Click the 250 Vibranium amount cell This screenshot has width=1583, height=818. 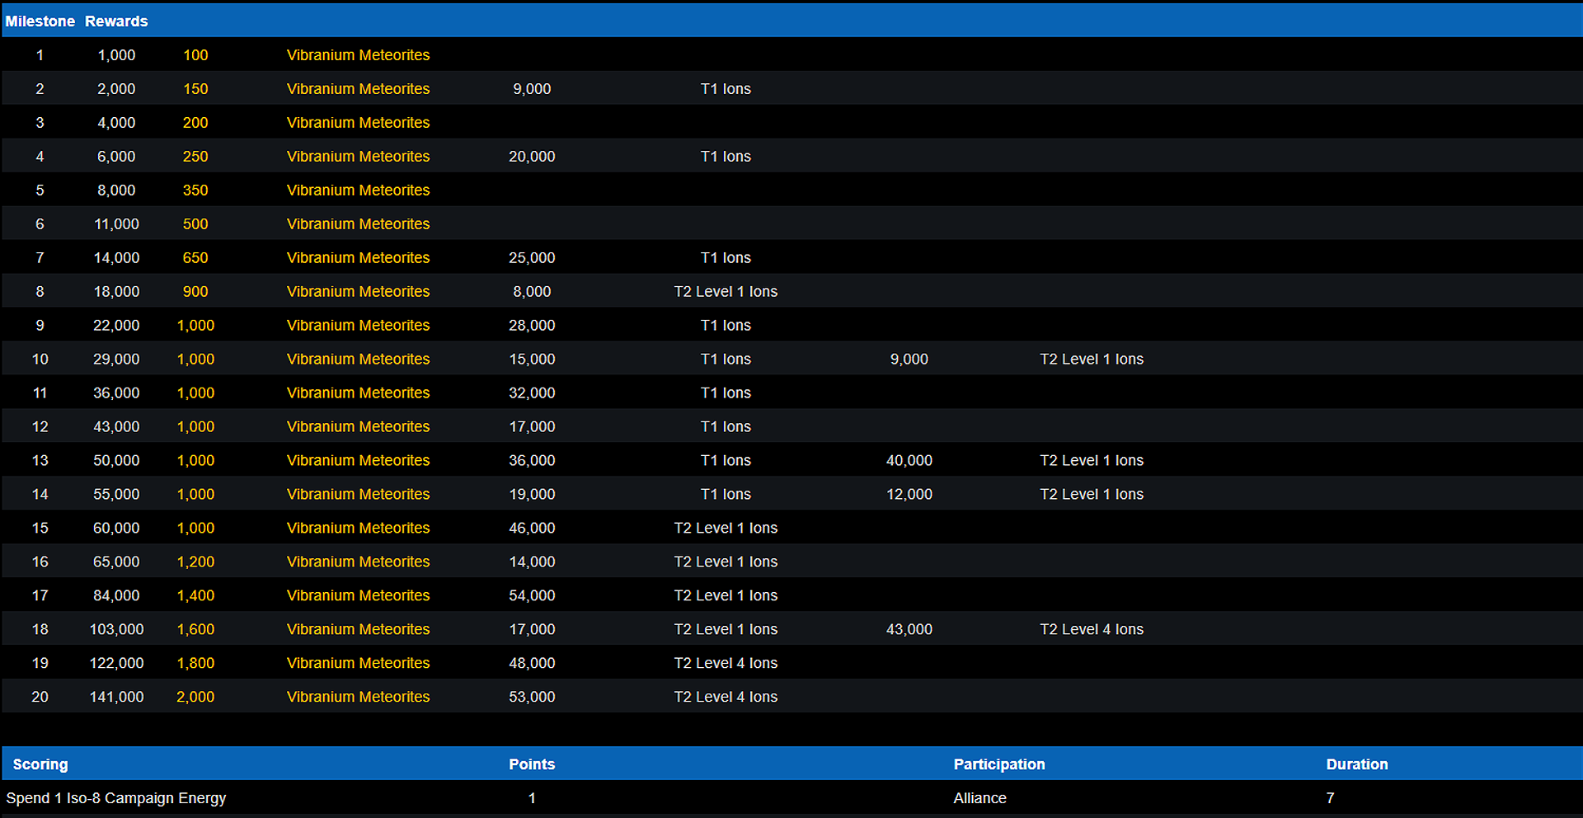[x=195, y=157]
